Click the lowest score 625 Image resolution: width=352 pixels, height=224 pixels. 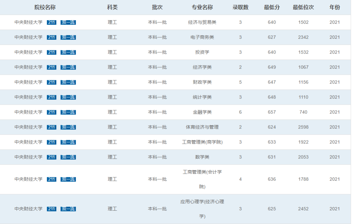tap(271, 209)
